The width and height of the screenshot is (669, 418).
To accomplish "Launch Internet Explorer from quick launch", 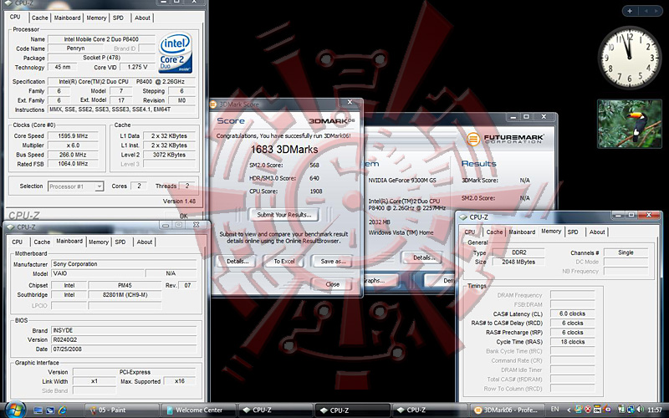I will tap(63, 410).
